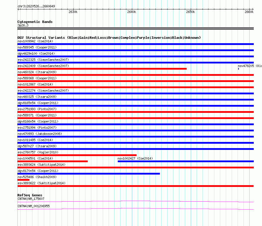Select the nsv1006501 (Coe2014) red bar
This screenshot has height=226, width=262.
coord(52,161)
